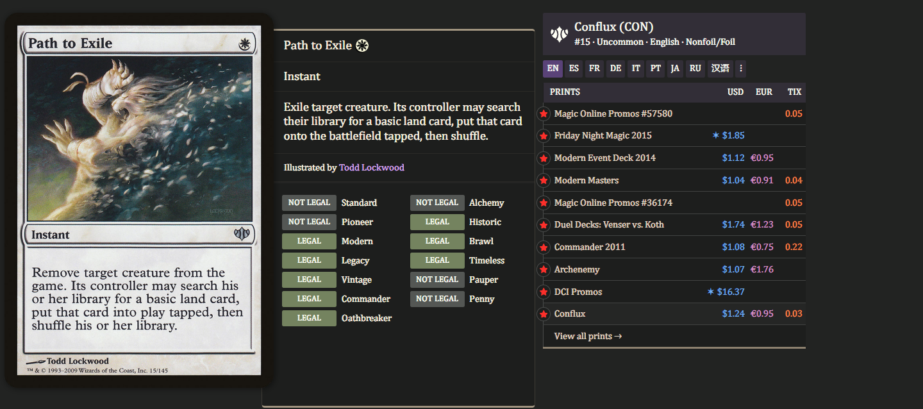Click the 0.22 TIX Commander 2011 price
923x409 pixels.
794,247
